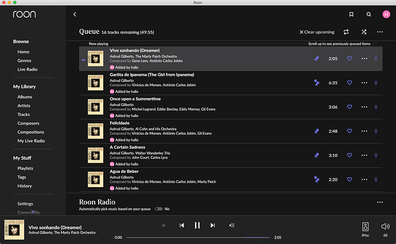Image resolution: width=396 pixels, height=244 pixels.
Task: Click album thumbnail of Felicidade row
Action: (95, 131)
